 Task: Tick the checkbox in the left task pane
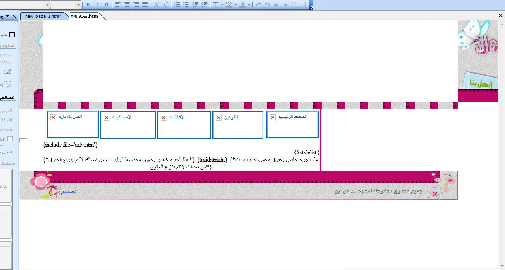tap(10, 139)
